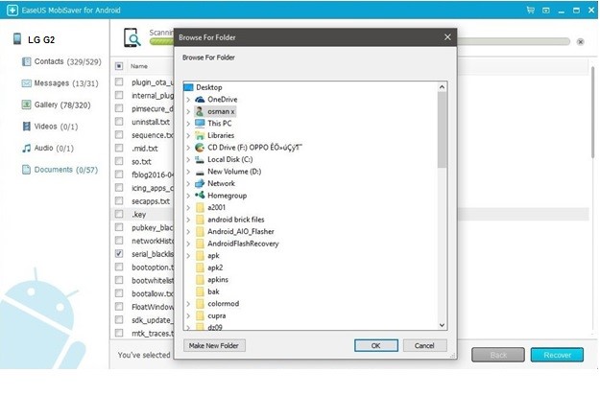Click the apkins folder icon
The height and width of the screenshot is (396, 600).
(200, 280)
